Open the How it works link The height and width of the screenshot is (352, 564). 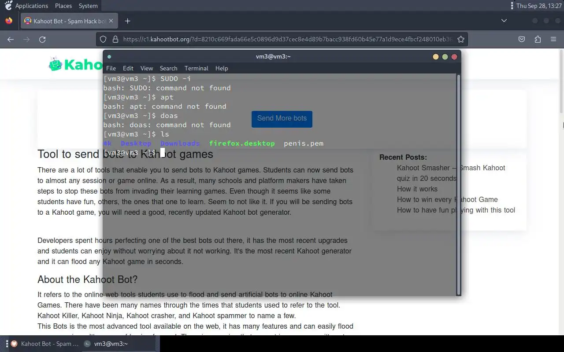point(417,189)
